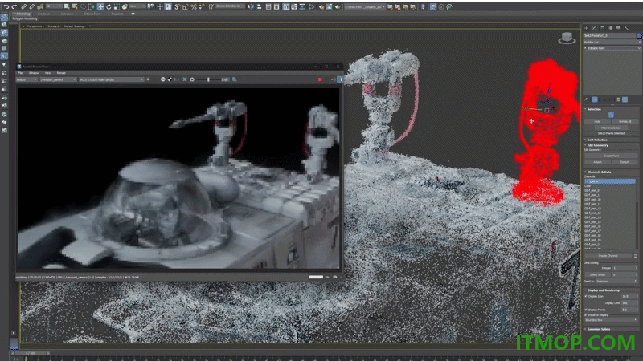The width and height of the screenshot is (643, 361).
Task: Switch to the Modeling ribbon tab
Action: (x=23, y=14)
